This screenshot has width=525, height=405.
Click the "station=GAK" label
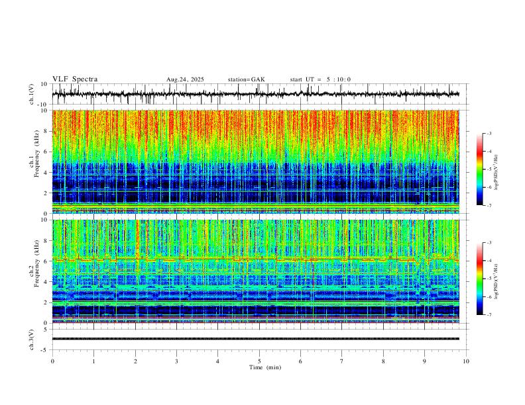point(246,79)
